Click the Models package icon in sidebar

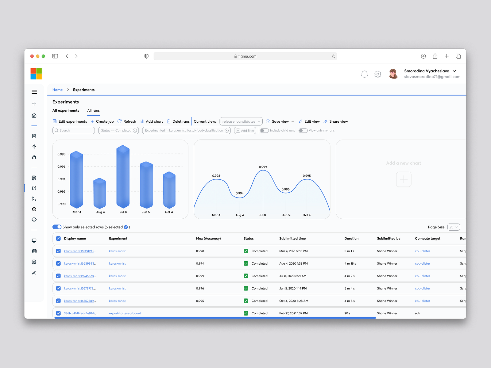point(34,209)
